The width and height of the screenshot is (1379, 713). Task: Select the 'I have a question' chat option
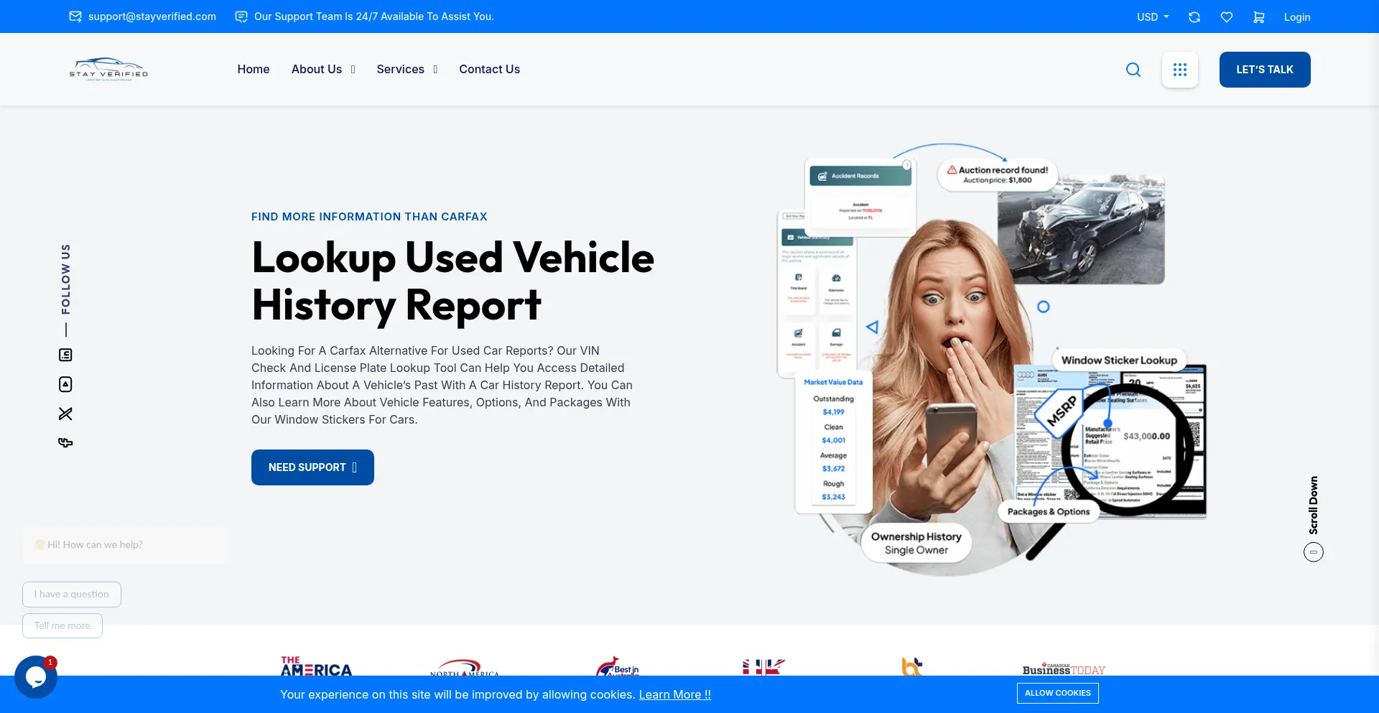pos(72,595)
